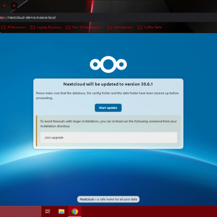Screen dimensions: 217x217
Task: Open the Free SR Hardware bookmark folder
Action: (x=84, y=27)
